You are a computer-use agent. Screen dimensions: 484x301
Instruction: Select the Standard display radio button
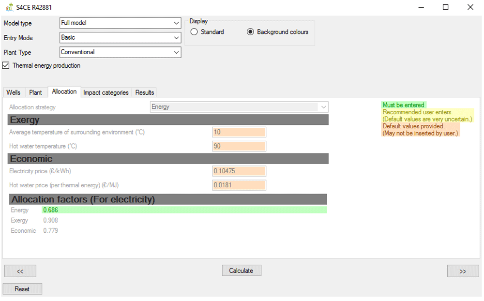[194, 32]
